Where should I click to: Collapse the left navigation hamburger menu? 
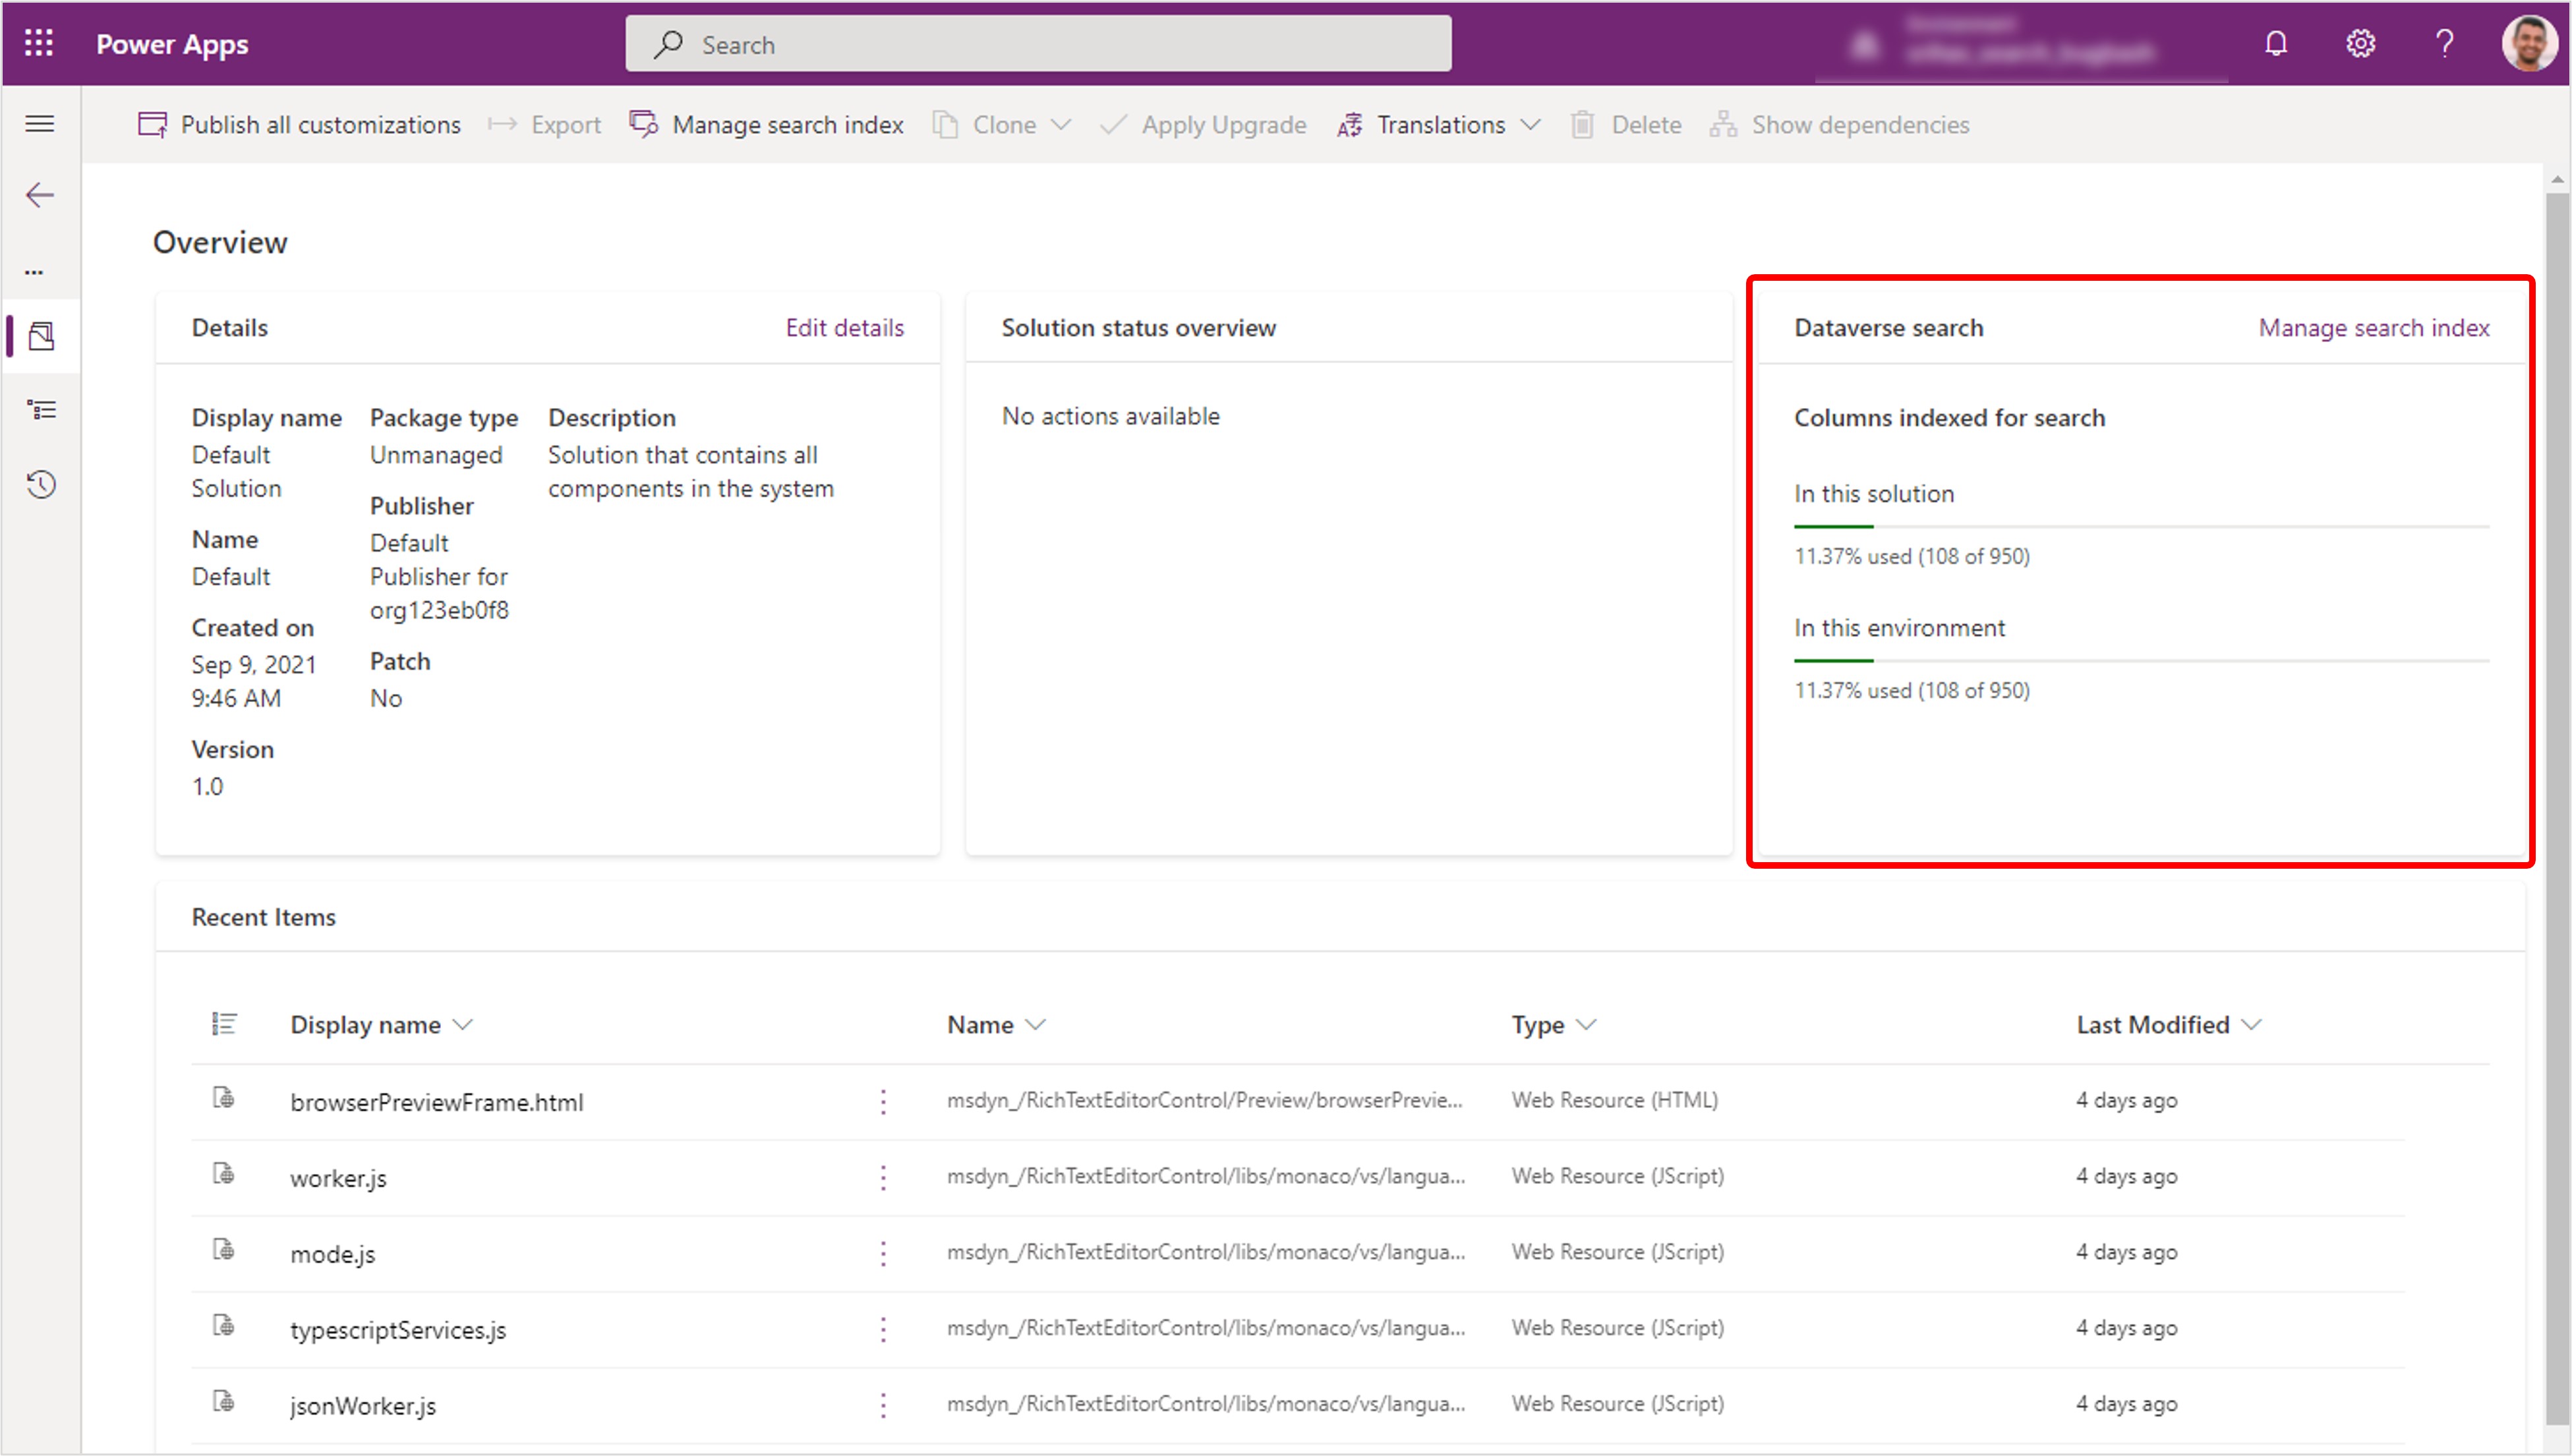tap(40, 124)
